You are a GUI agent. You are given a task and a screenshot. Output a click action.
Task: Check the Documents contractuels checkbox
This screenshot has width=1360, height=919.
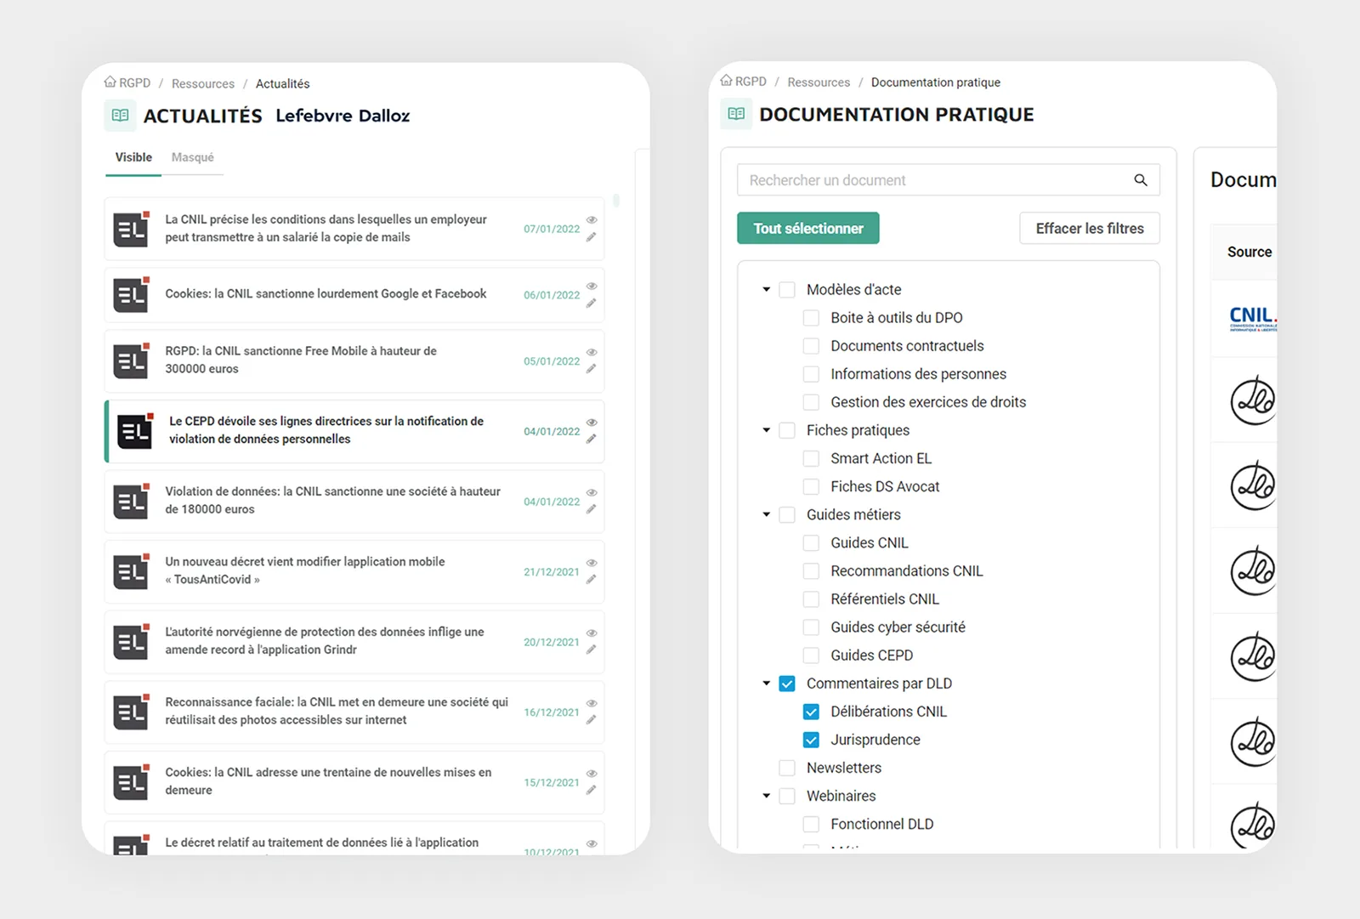click(x=812, y=346)
